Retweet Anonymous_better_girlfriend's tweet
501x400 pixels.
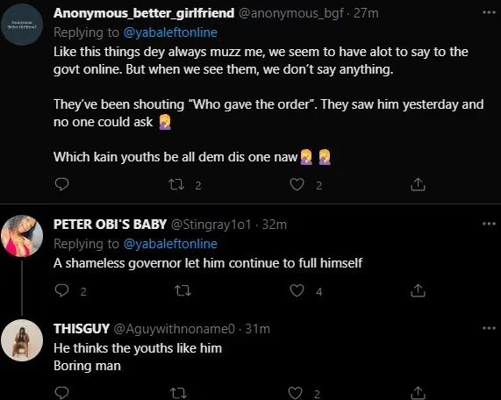[176, 184]
